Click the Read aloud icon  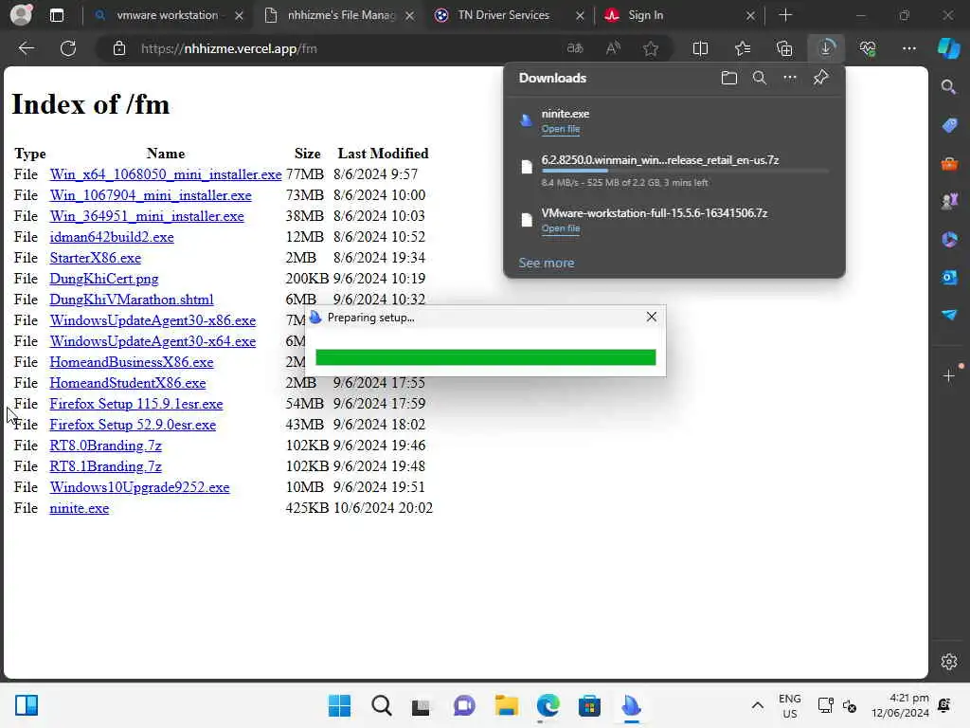[613, 48]
